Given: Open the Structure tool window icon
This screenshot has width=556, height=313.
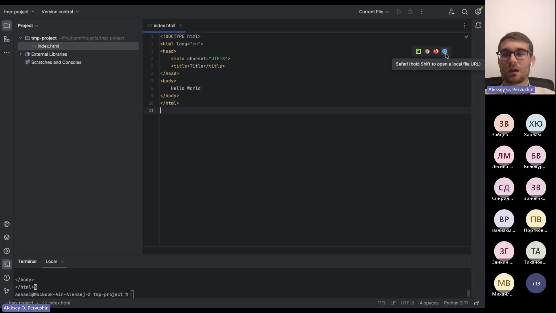Looking at the screenshot, I should click(x=7, y=39).
